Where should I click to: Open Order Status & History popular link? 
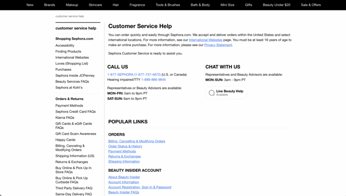125,146
